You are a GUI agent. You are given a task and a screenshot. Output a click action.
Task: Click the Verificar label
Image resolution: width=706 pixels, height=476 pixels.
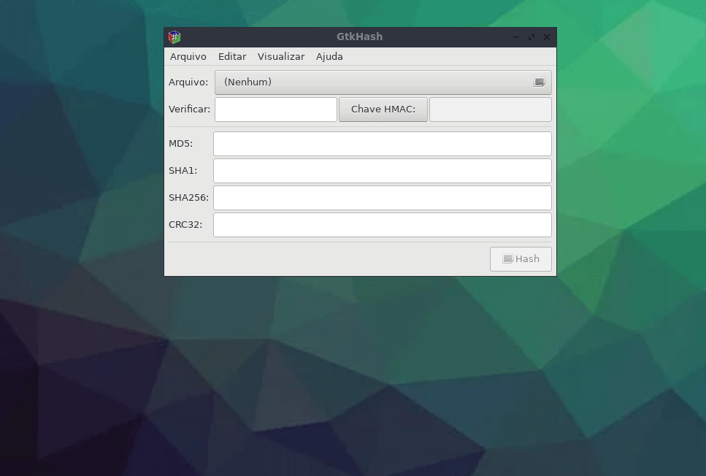coord(190,110)
